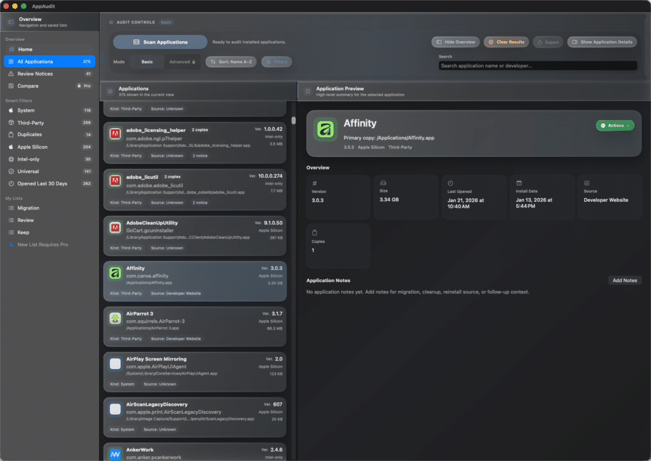Click the Source download icon
This screenshot has width=651, height=461.
[x=587, y=183]
